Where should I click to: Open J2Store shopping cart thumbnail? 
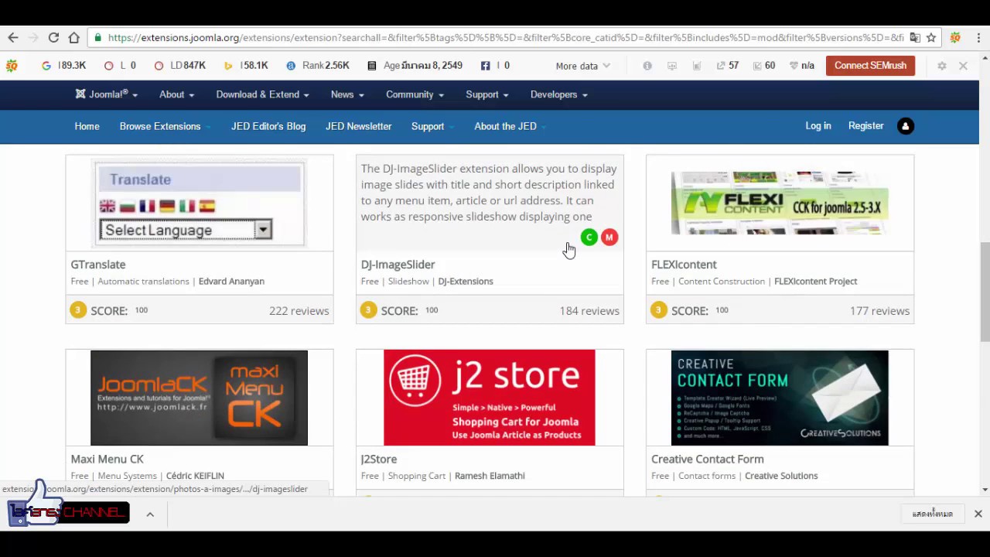click(x=490, y=398)
